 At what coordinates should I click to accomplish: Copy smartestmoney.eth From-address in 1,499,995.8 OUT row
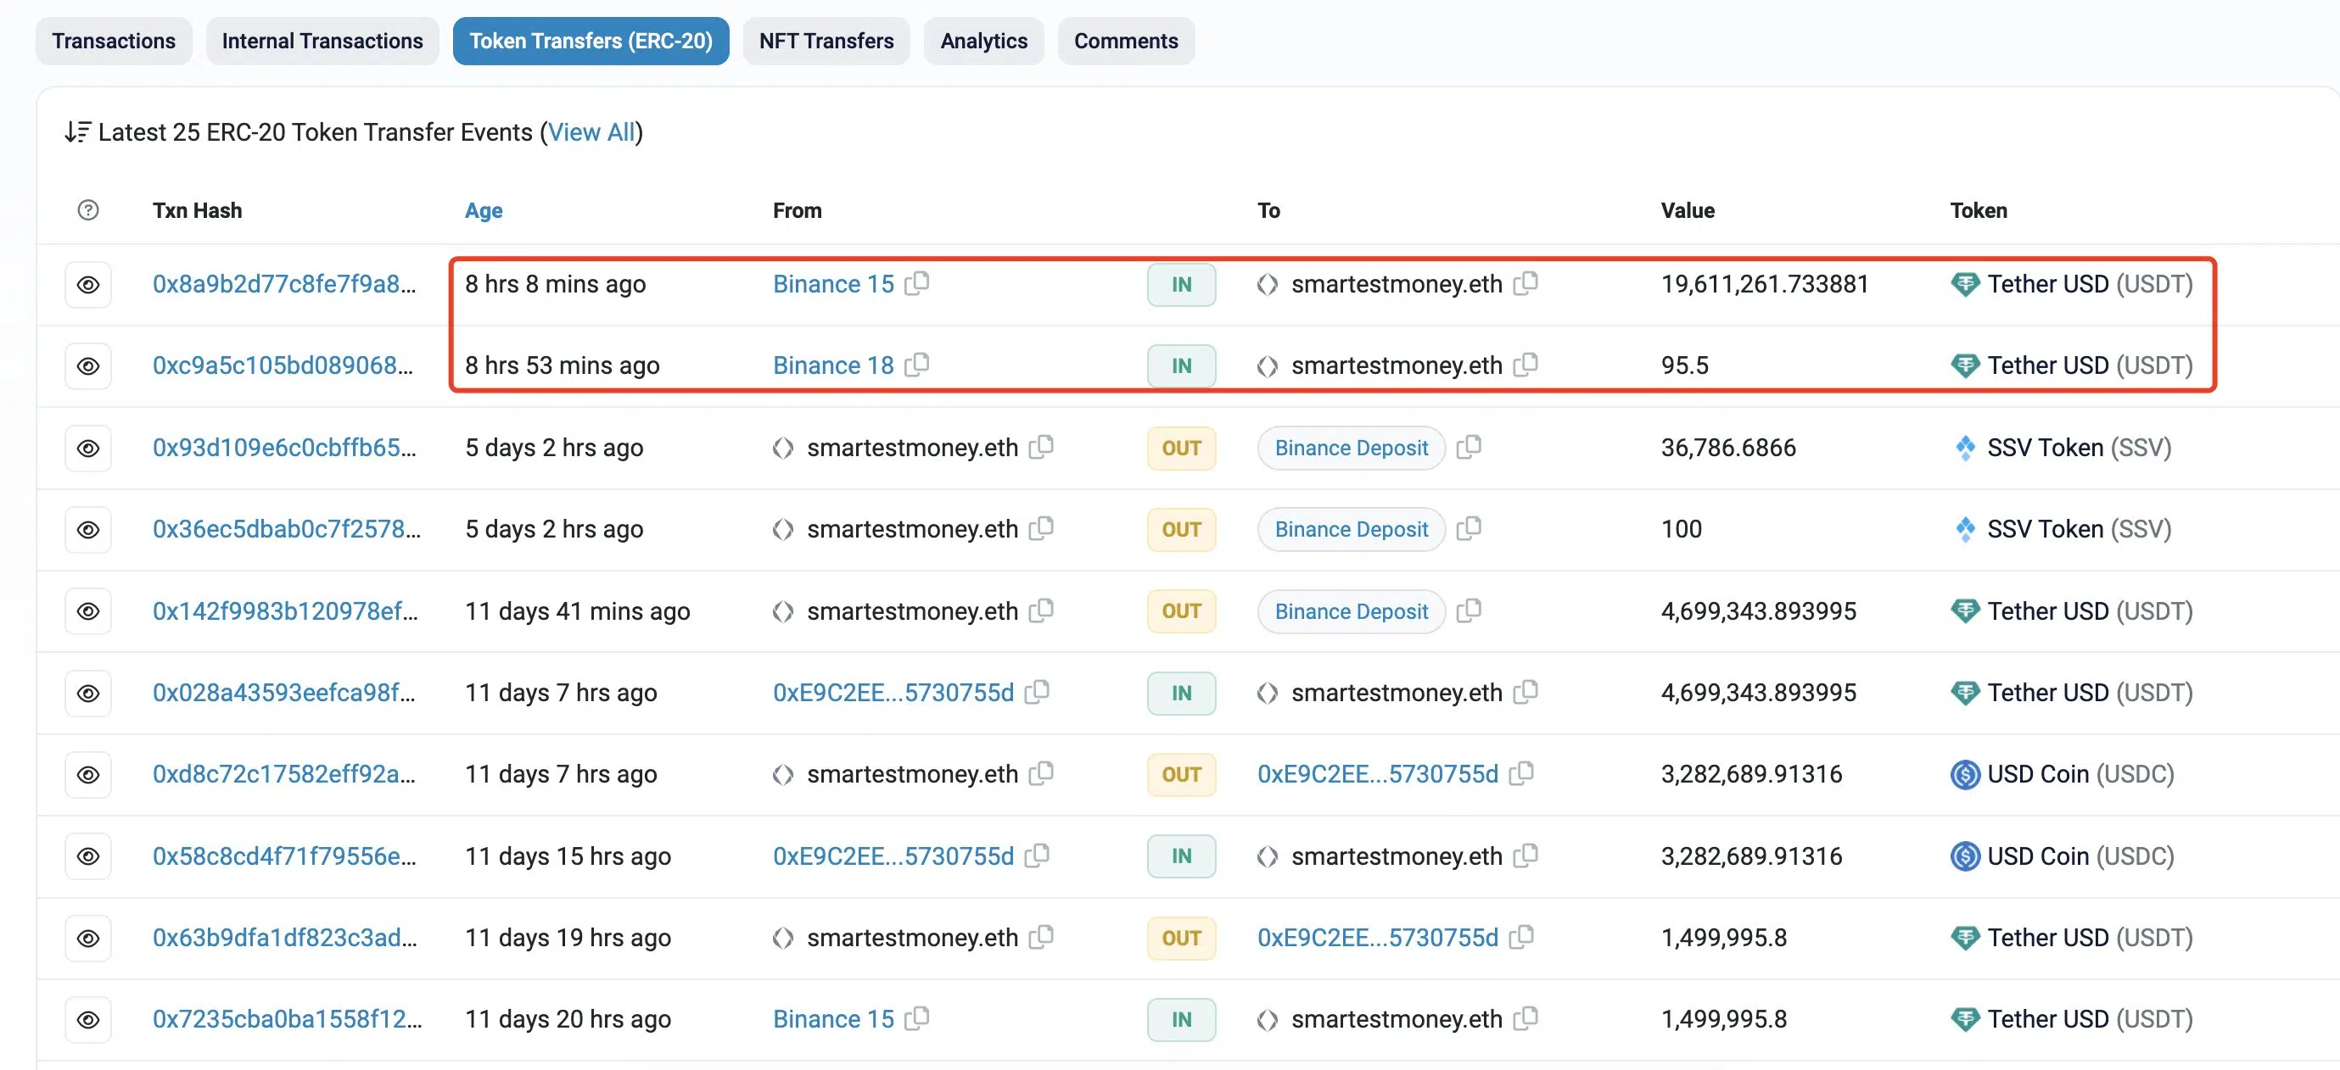[x=1042, y=937]
